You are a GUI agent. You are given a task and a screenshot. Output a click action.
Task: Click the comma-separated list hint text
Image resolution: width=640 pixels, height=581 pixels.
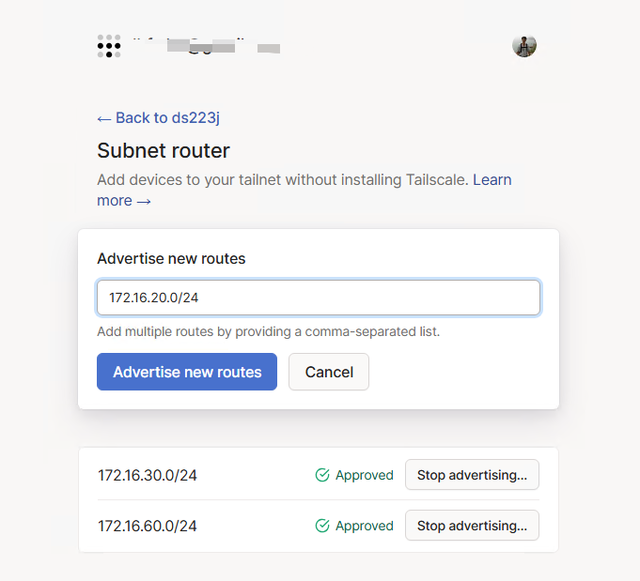point(269,331)
